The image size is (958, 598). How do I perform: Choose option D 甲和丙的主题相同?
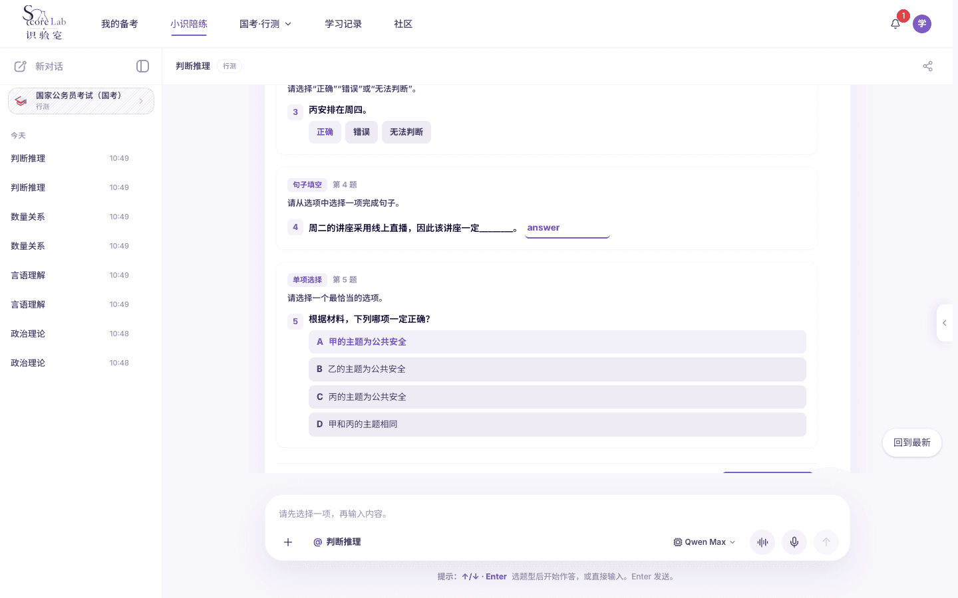(558, 425)
